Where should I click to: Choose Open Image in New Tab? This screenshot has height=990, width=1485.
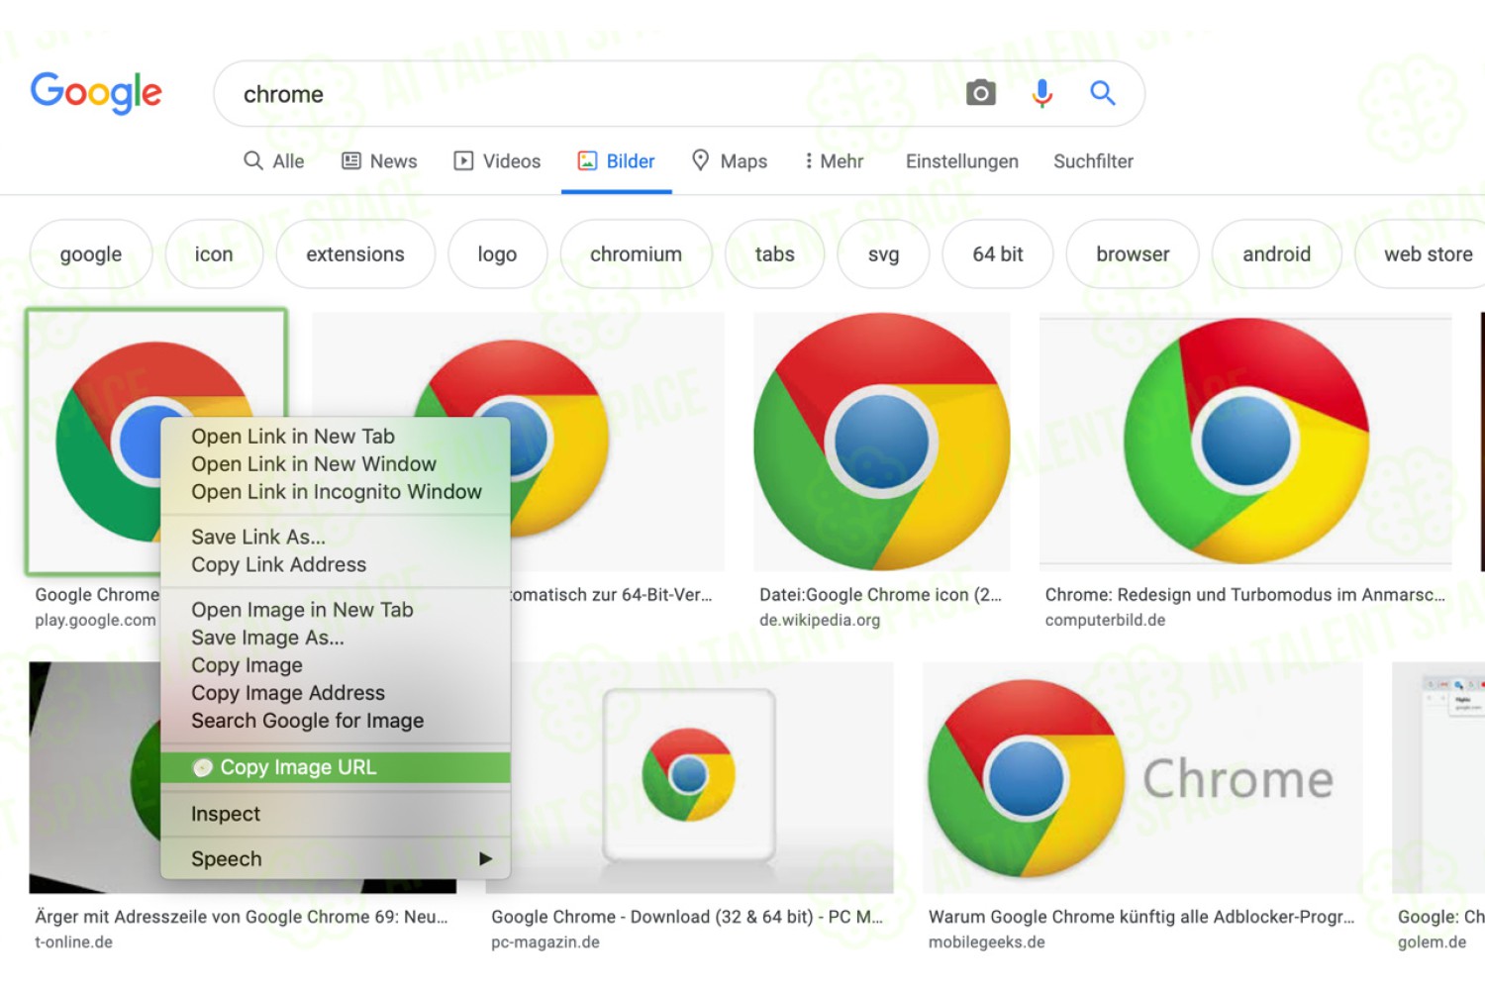tap(336, 610)
